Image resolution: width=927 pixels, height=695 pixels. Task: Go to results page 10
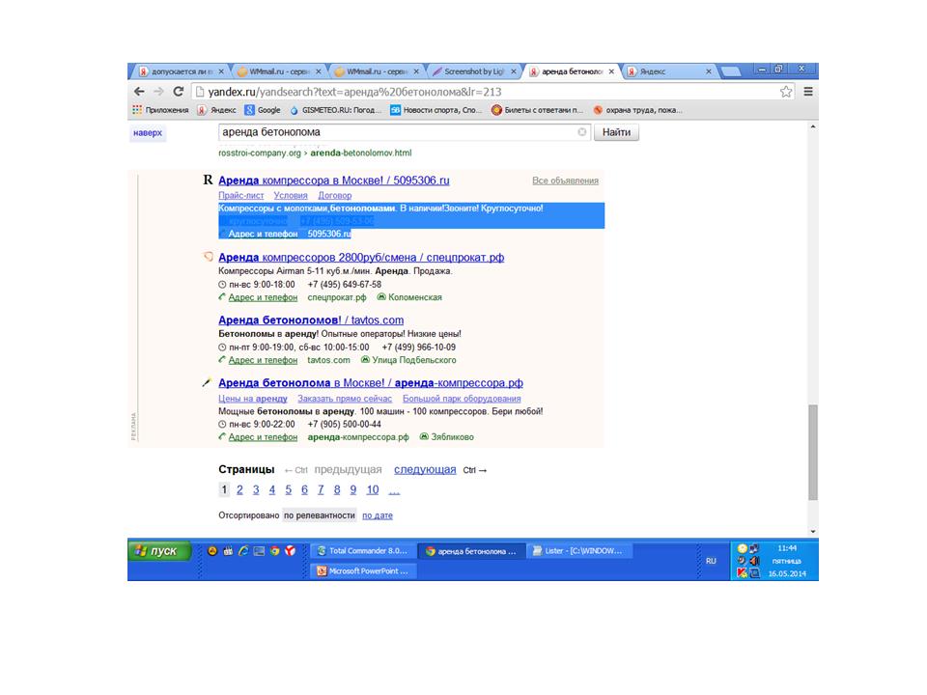373,490
